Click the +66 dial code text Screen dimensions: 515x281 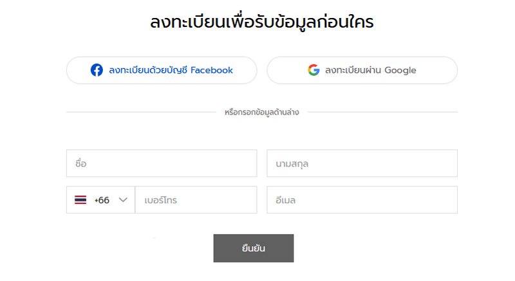(x=102, y=200)
